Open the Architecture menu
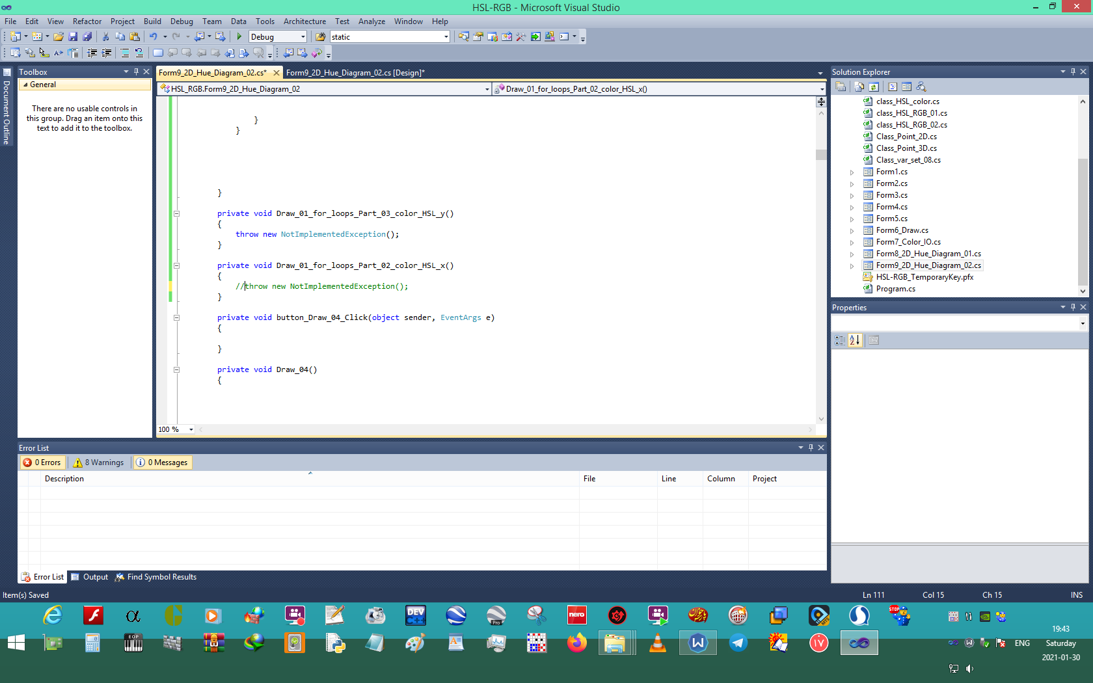This screenshot has width=1093, height=683. [304, 21]
